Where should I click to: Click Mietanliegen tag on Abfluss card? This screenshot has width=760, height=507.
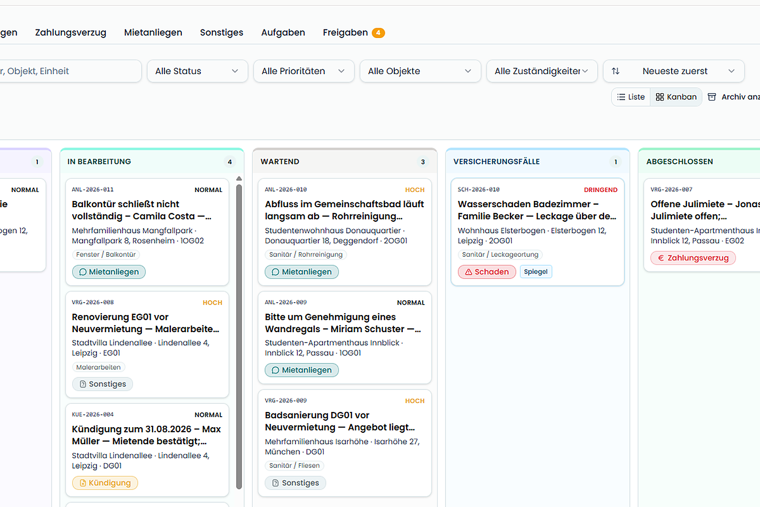302,272
